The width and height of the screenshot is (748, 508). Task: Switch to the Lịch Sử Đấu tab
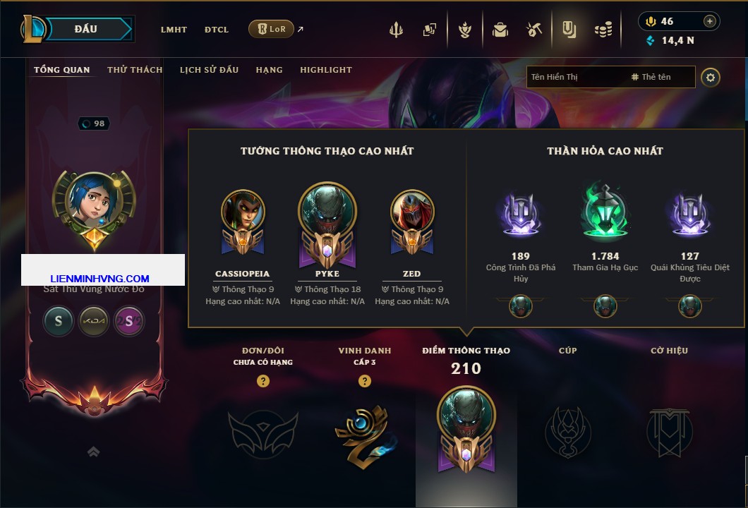(209, 70)
